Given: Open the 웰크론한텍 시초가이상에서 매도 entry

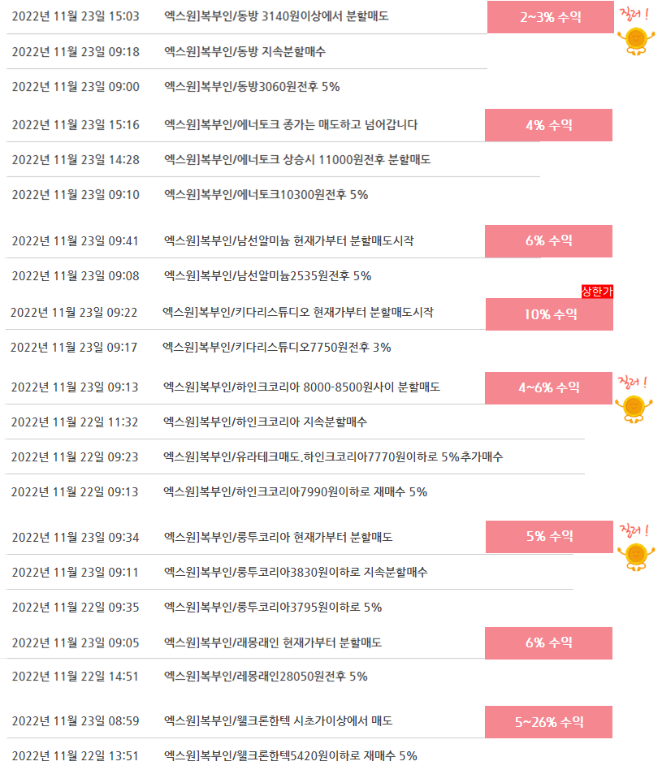Looking at the screenshot, I should 279,721.
